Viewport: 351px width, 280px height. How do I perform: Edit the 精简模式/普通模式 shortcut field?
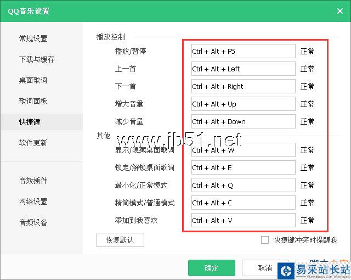pos(244,203)
